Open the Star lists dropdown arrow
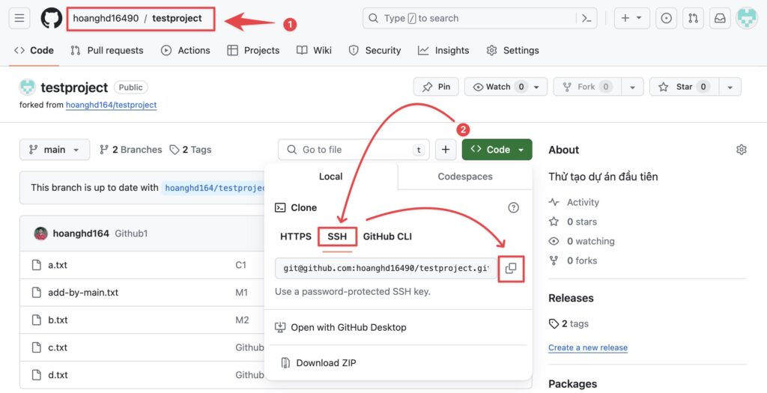Viewport: 767px width, 393px height. coord(730,87)
